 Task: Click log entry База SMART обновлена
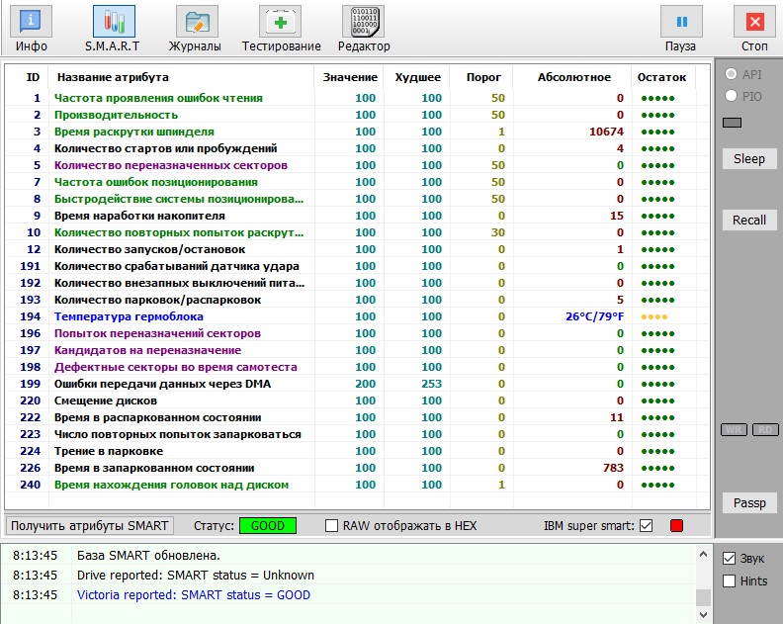point(148,555)
